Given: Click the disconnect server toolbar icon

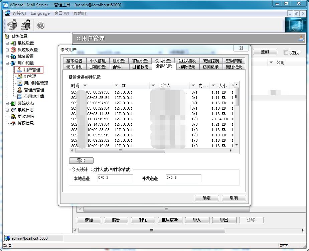Looking at the screenshot, I should coord(26,25).
